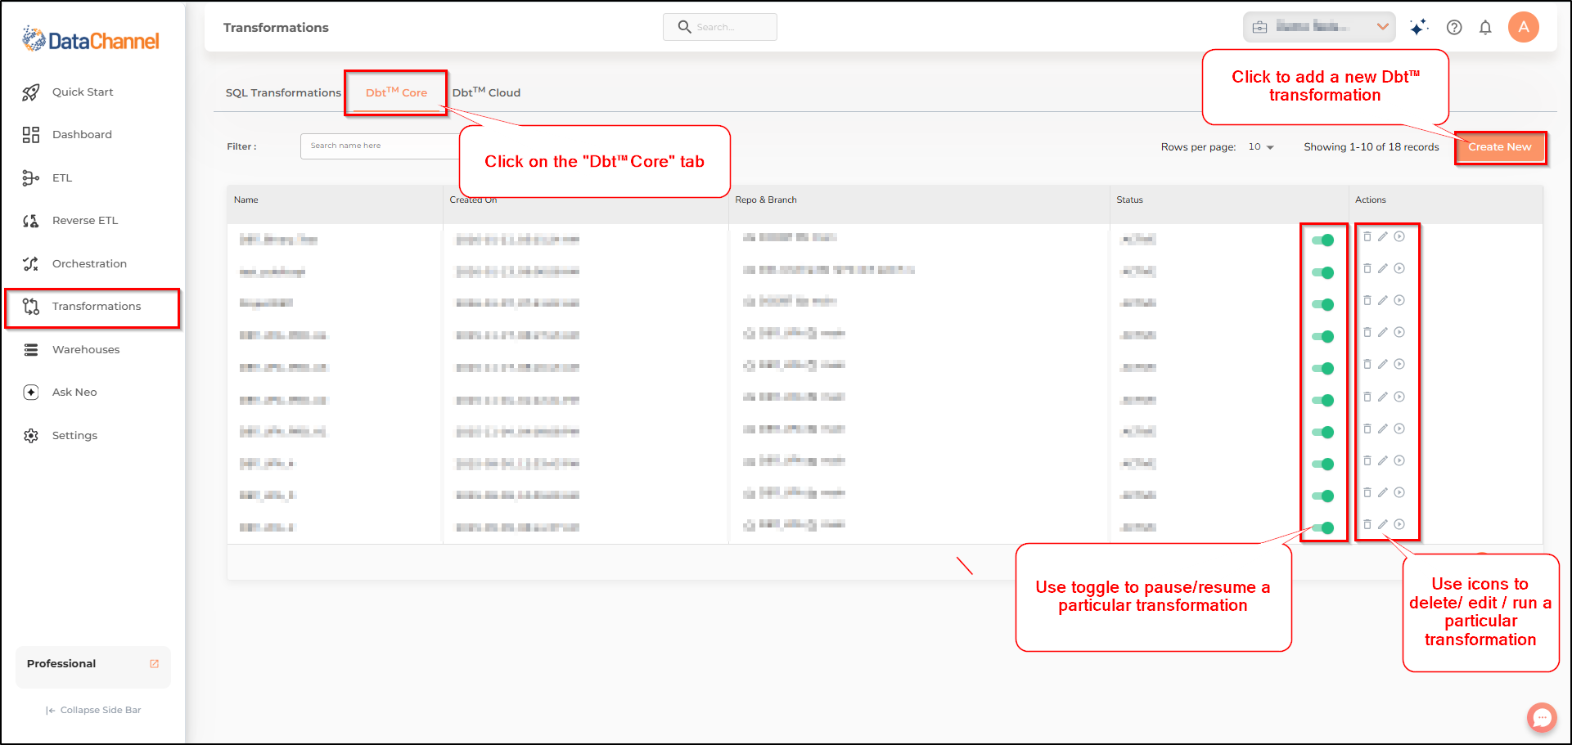Image resolution: width=1572 pixels, height=745 pixels.
Task: Open the chat support bubble
Action: (x=1542, y=717)
